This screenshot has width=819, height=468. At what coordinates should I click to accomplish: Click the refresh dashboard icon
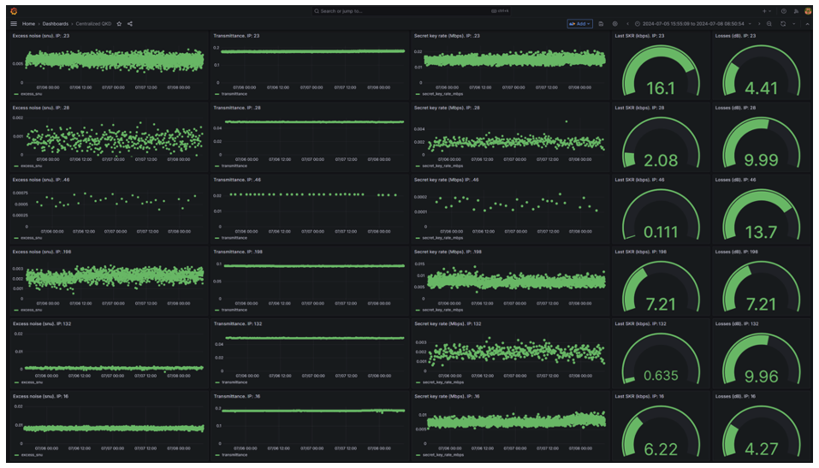[x=782, y=24]
